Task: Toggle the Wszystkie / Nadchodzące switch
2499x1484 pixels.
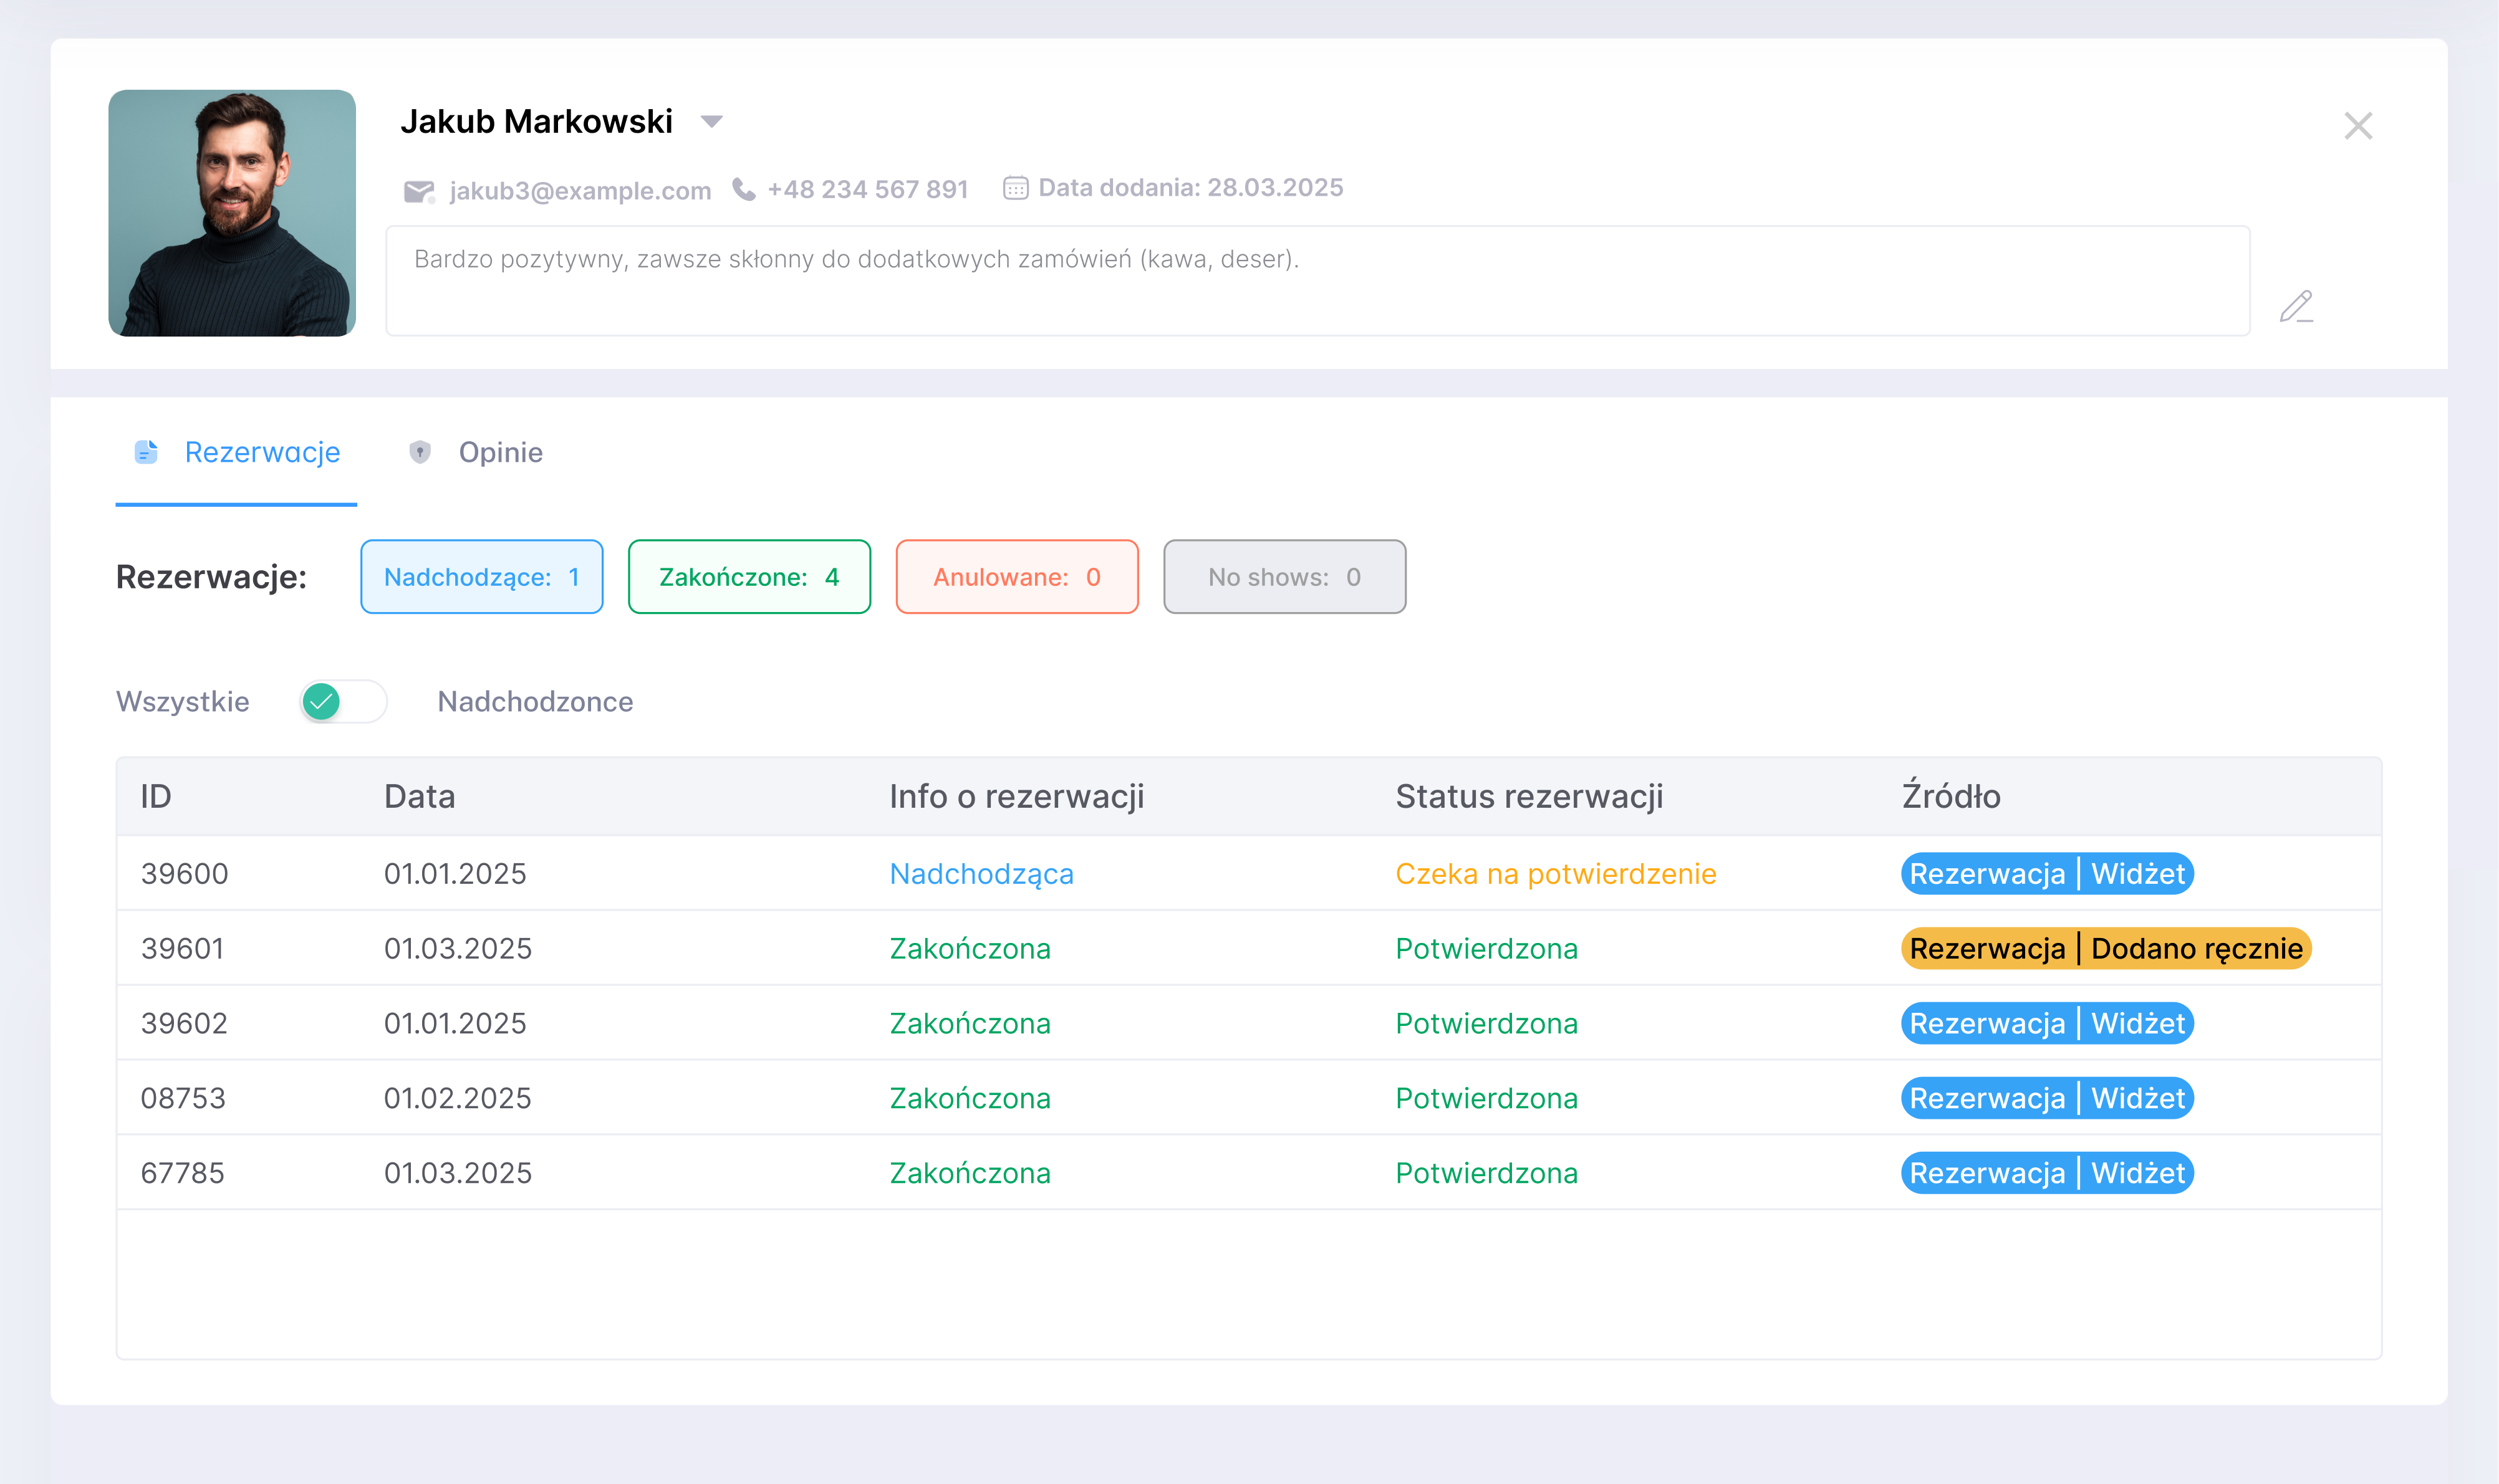Action: pos(343,701)
